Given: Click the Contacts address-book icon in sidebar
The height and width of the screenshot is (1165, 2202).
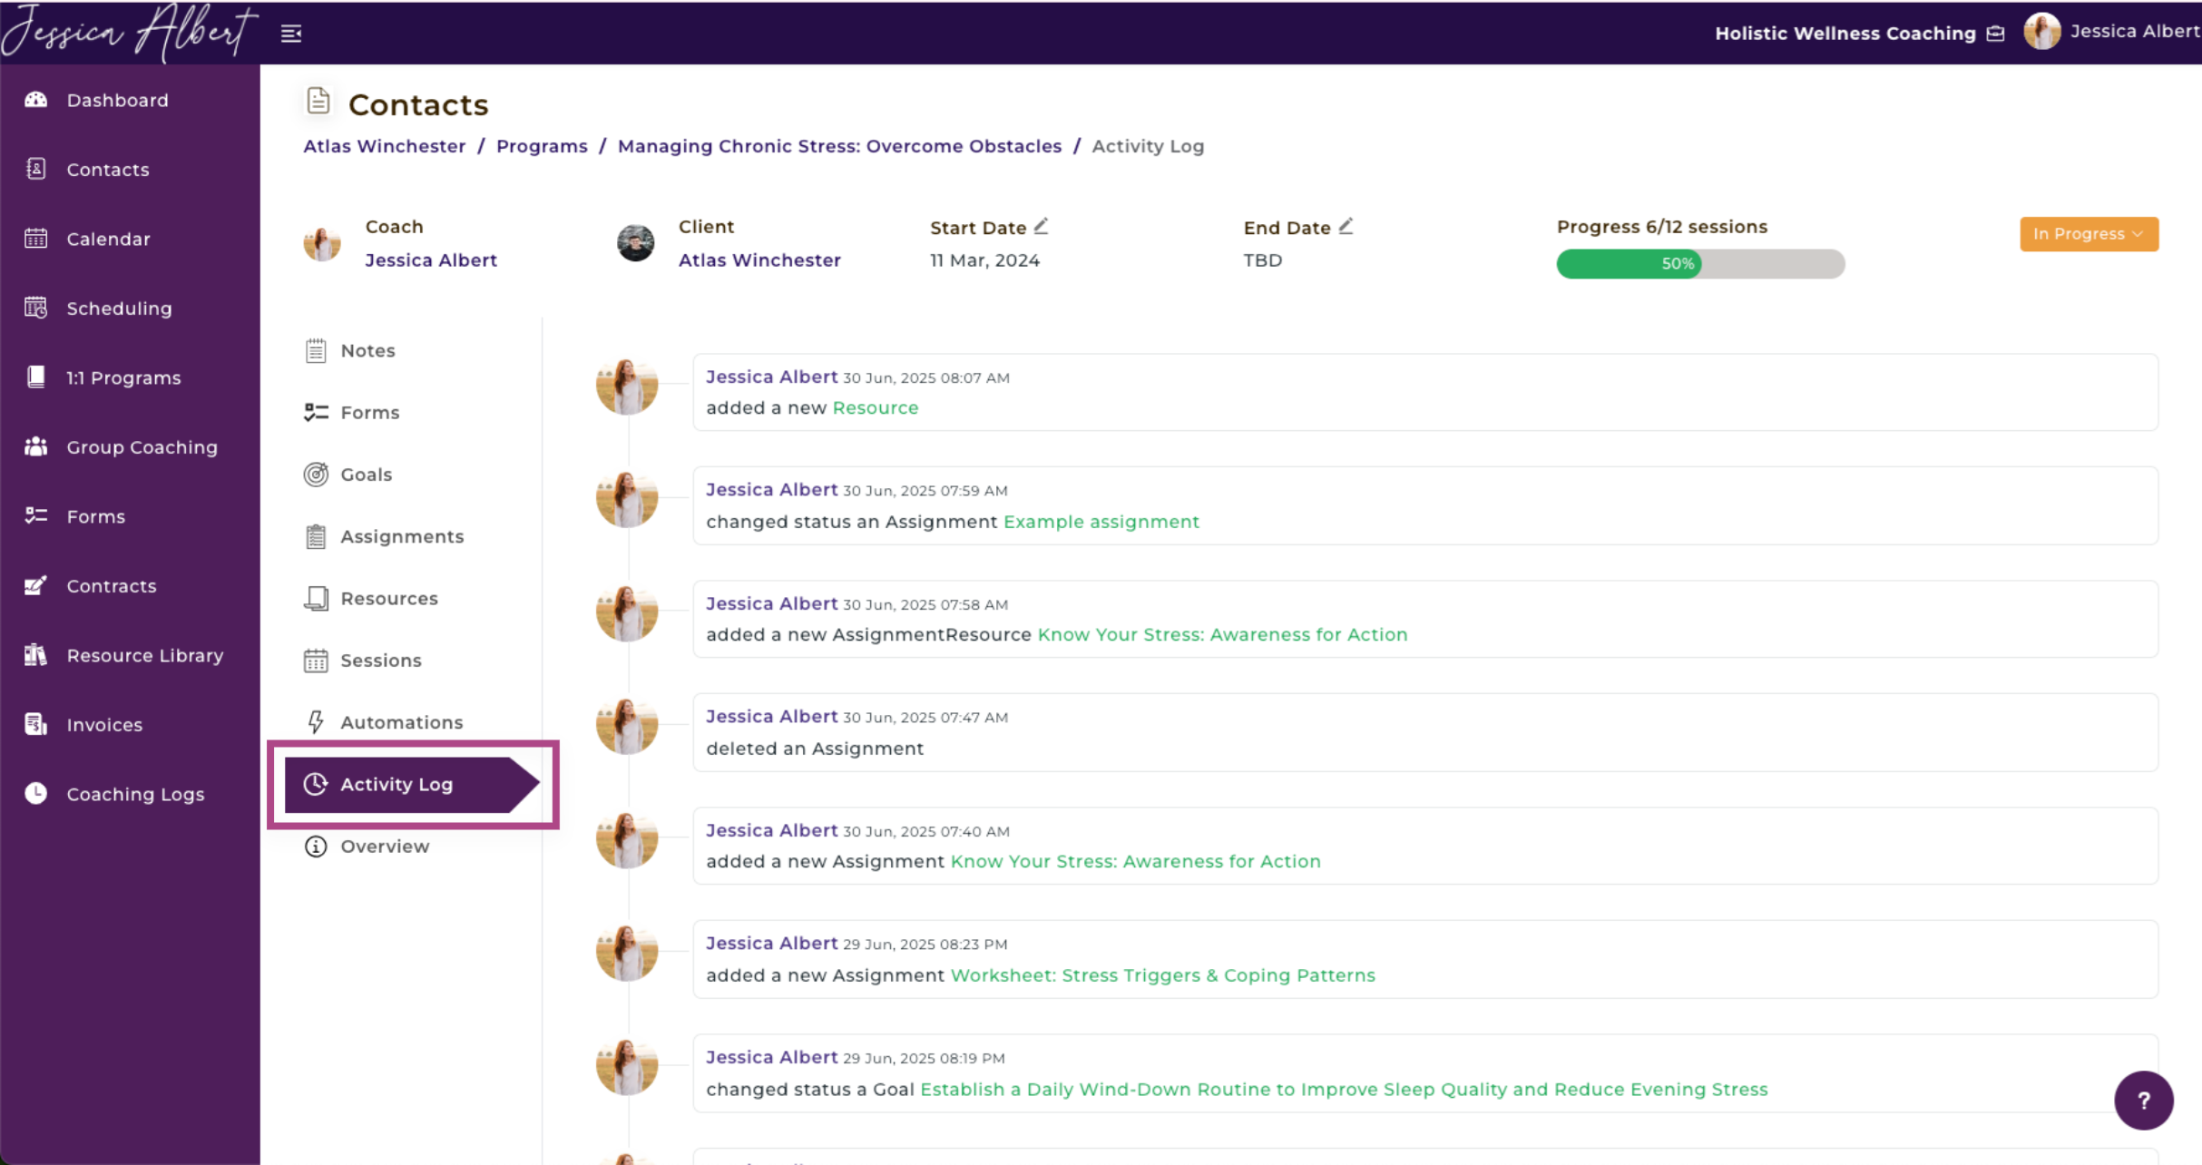Looking at the screenshot, I should click(35, 169).
